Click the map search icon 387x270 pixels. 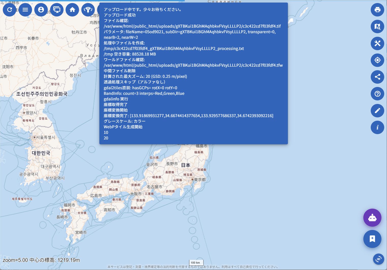tap(377, 27)
